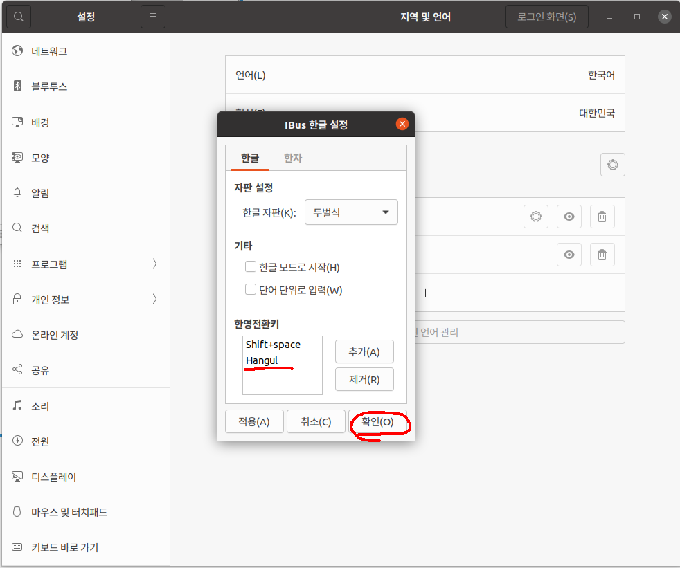Select 온라인 계정 in the sidebar
The width and height of the screenshot is (680, 568).
pos(86,334)
